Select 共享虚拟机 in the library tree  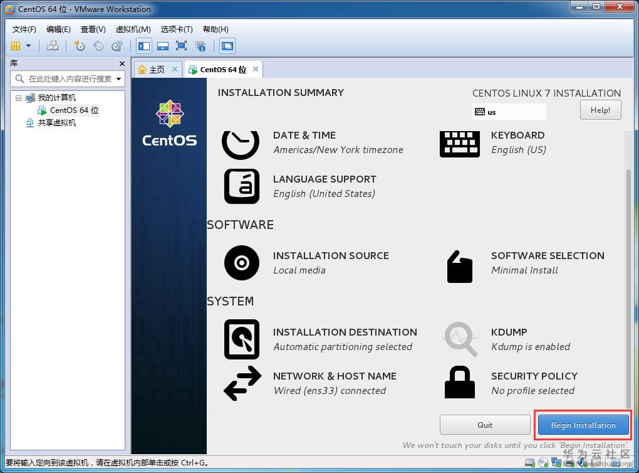click(56, 123)
